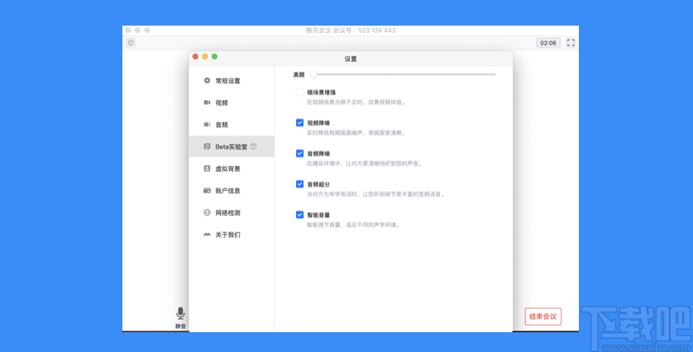Click the 设置 window title
693x352 pixels.
click(351, 59)
